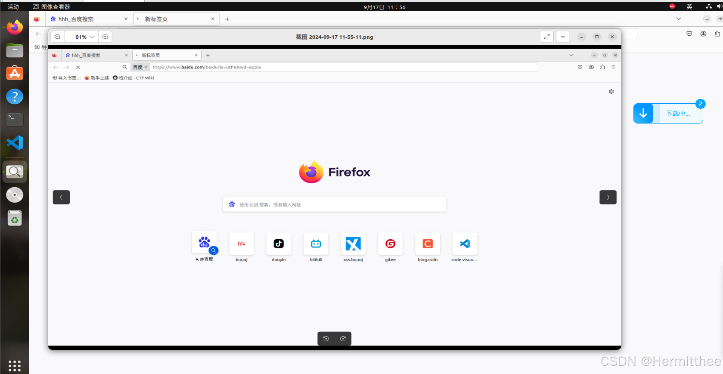The width and height of the screenshot is (723, 374).
Task: Go to the previous image
Action: pyautogui.click(x=61, y=197)
